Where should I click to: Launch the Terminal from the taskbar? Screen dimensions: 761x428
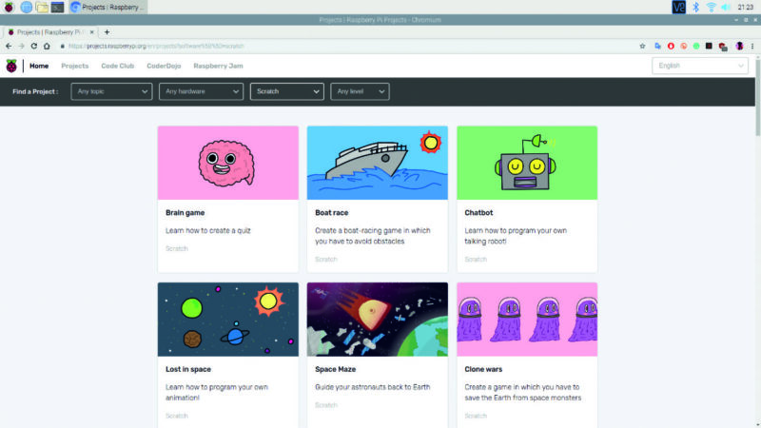click(57, 7)
